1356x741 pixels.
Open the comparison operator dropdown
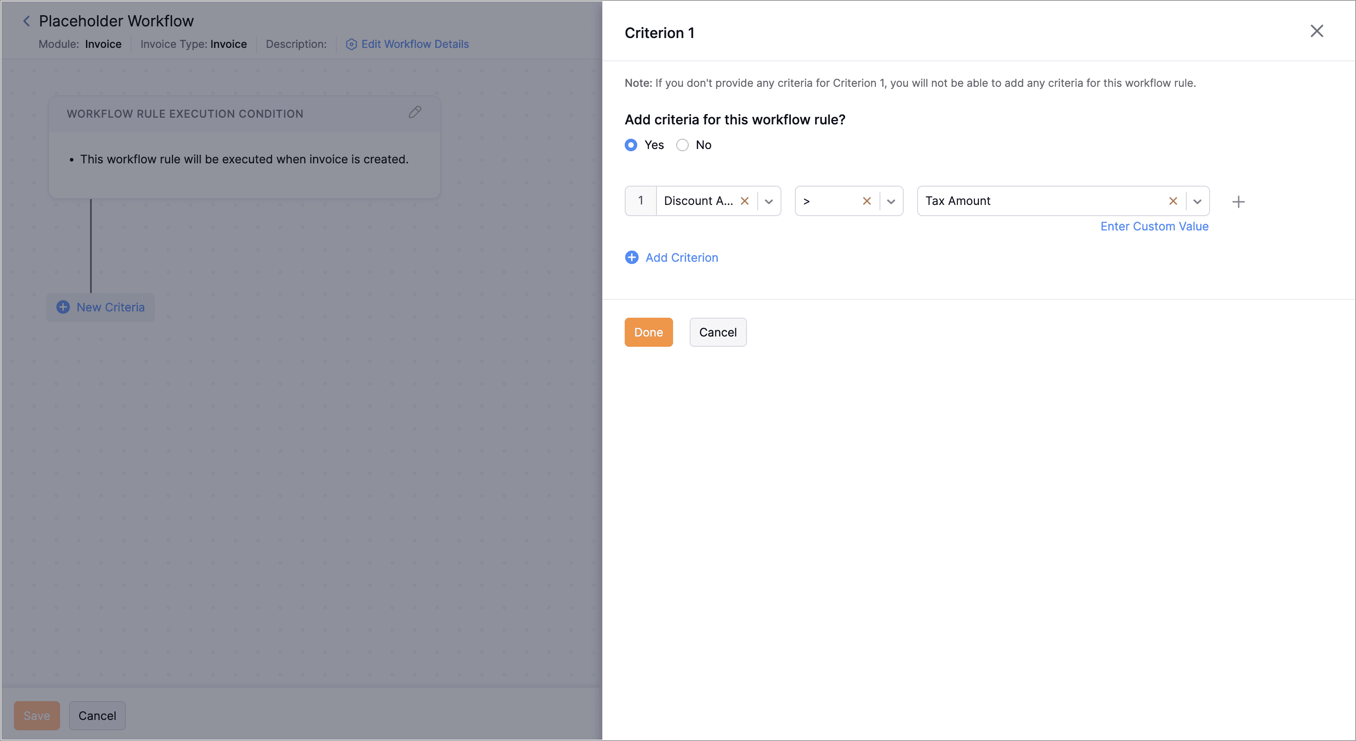click(891, 201)
